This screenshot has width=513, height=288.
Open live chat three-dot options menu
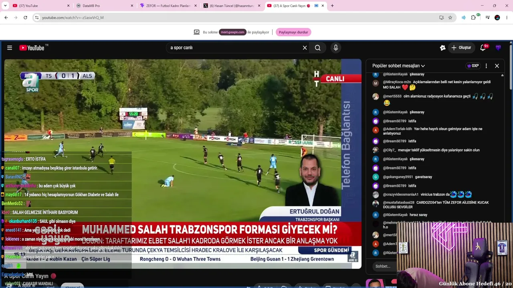(486, 66)
